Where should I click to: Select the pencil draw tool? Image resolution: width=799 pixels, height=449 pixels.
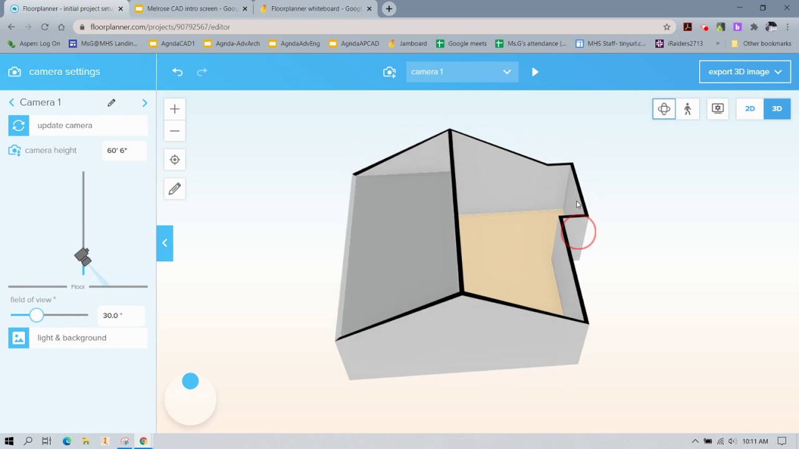click(175, 188)
